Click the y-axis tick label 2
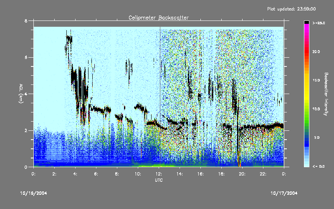The width and height of the screenshot is (334, 209). [26, 130]
